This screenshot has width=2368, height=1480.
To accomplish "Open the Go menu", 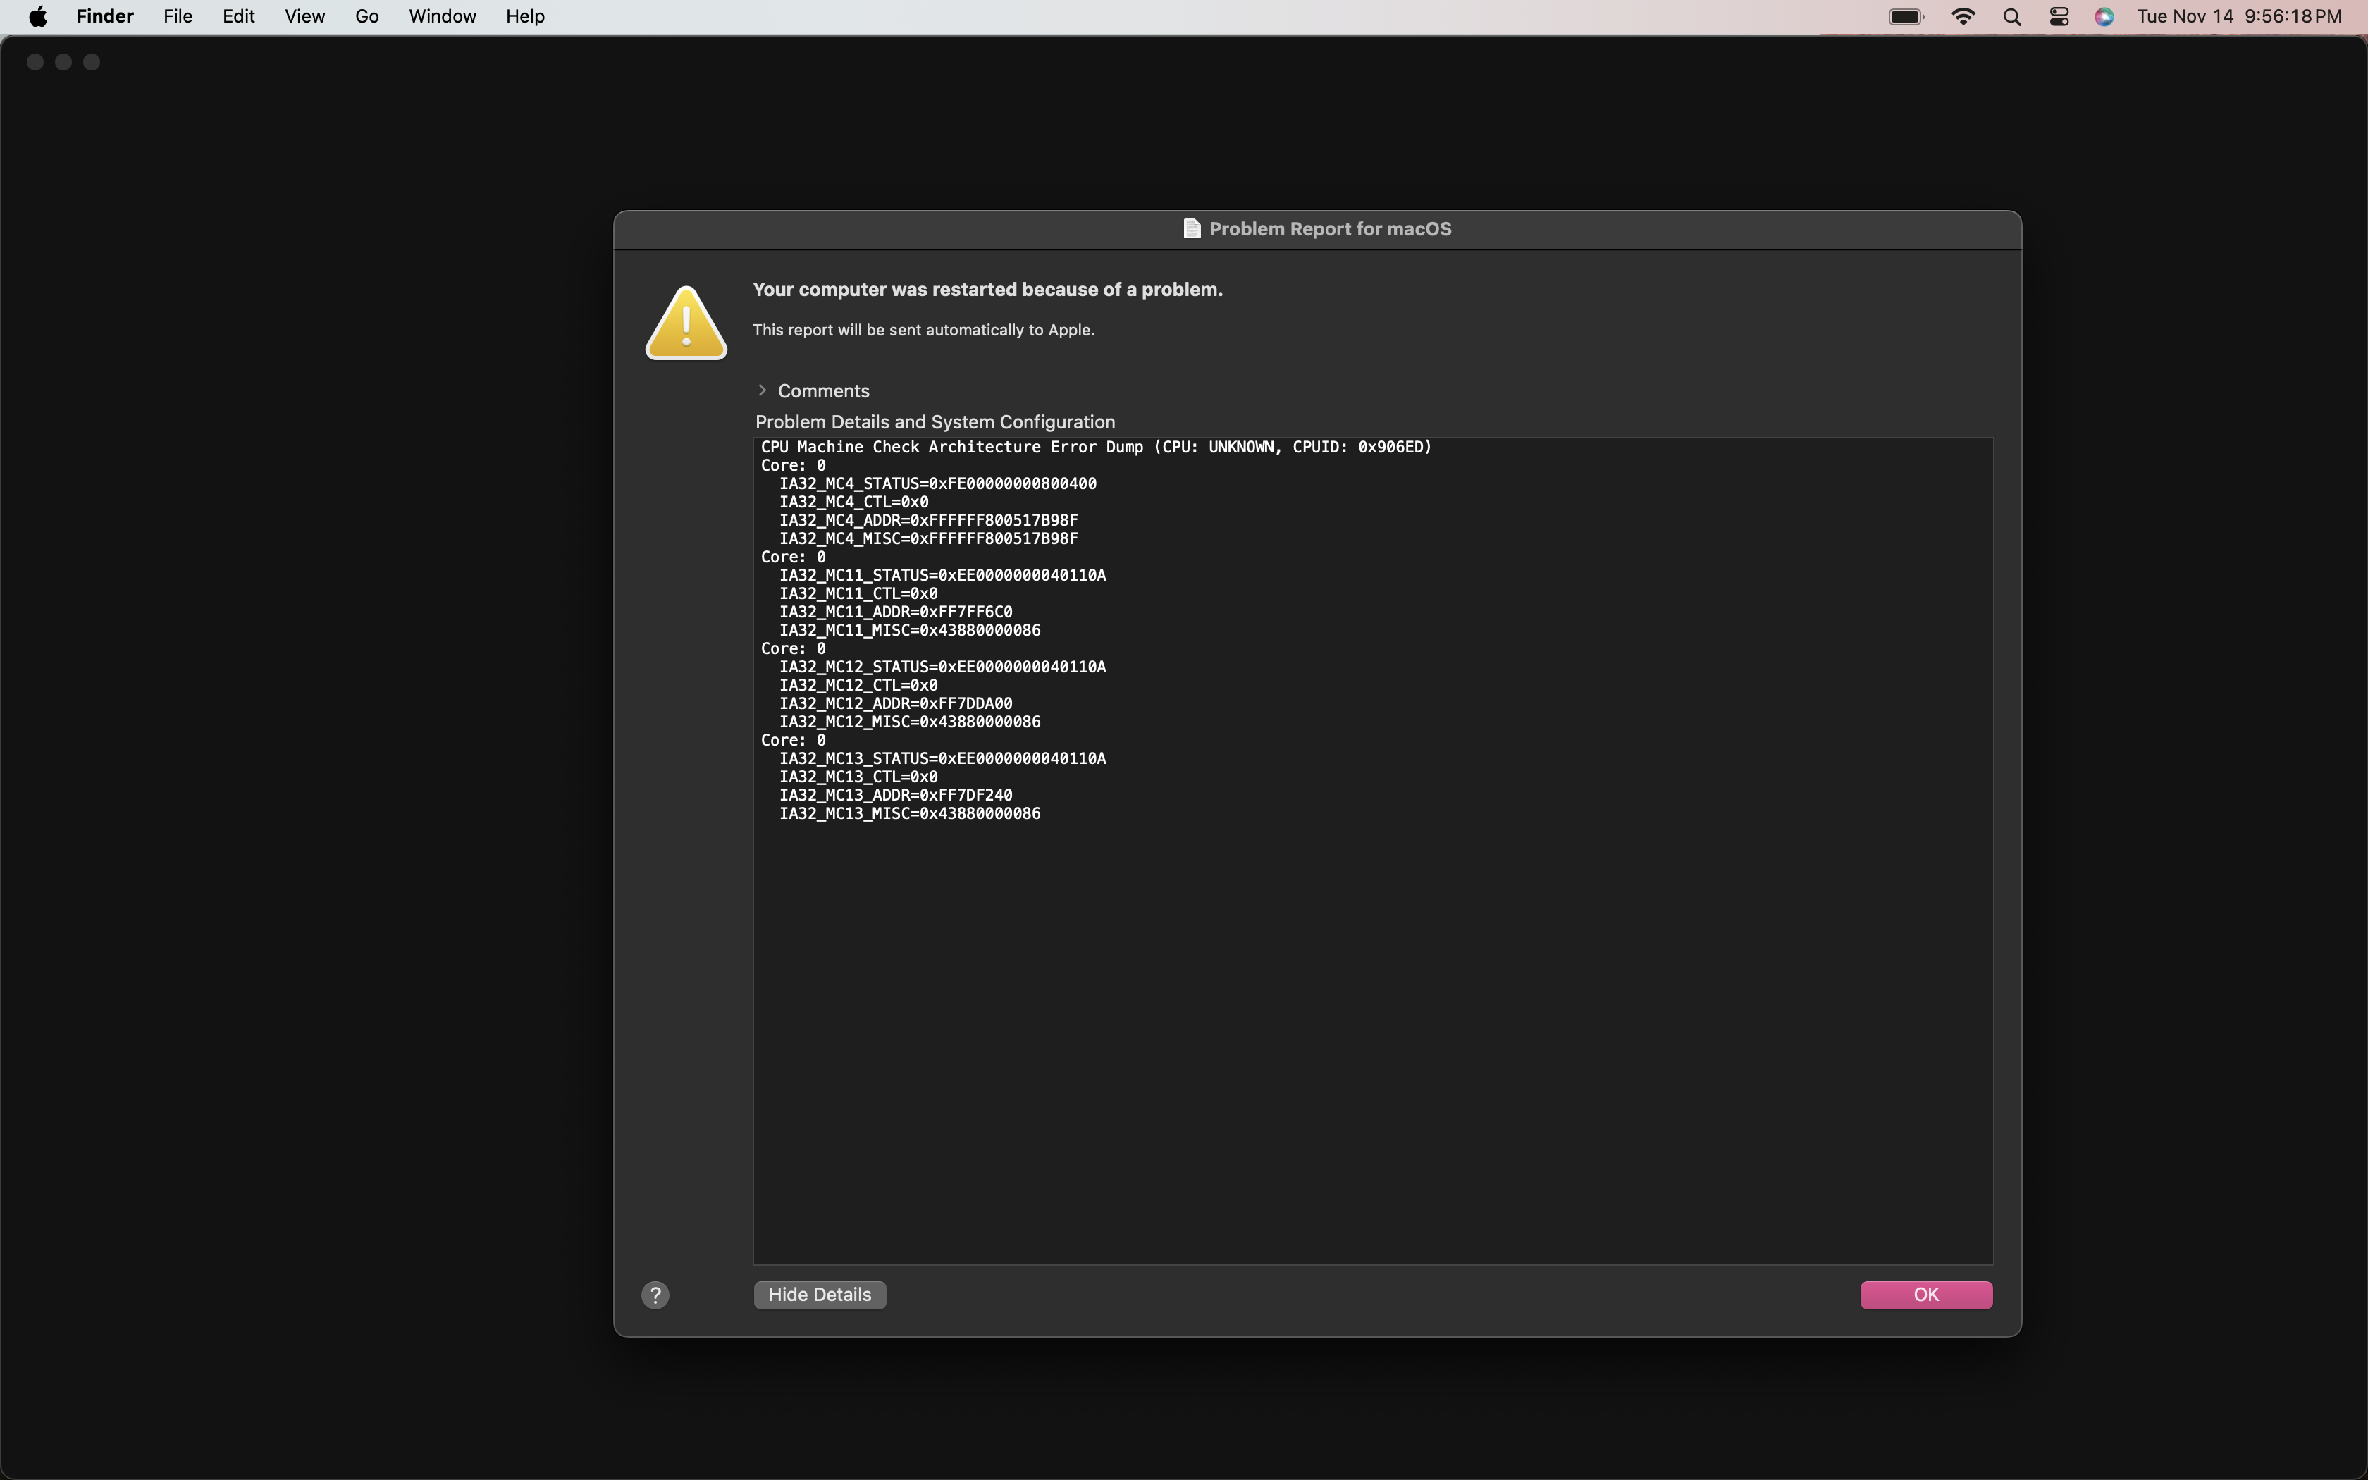I will (367, 17).
